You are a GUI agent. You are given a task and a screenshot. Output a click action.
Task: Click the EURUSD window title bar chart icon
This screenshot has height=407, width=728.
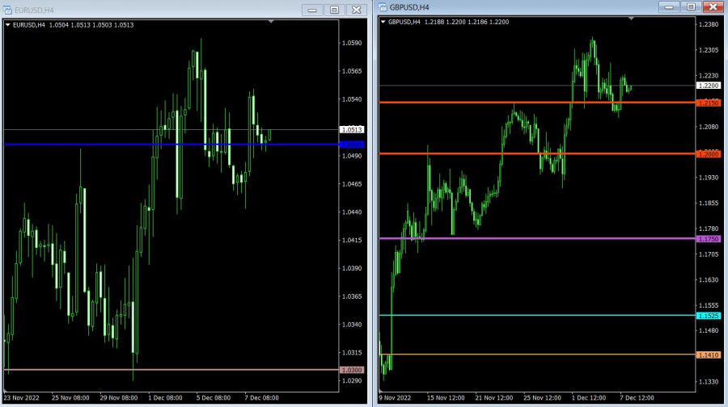pyautogui.click(x=8, y=9)
